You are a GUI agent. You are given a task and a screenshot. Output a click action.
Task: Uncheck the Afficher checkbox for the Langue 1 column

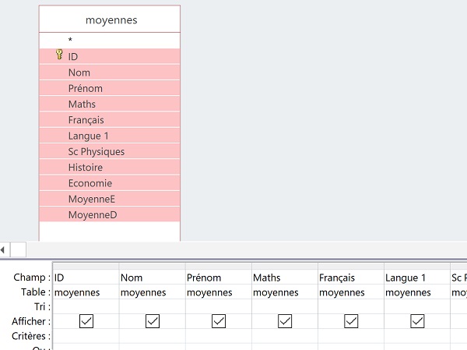(x=417, y=321)
